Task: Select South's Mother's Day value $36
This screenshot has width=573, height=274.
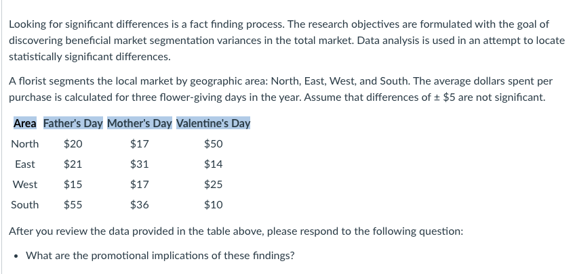Action: click(x=140, y=205)
